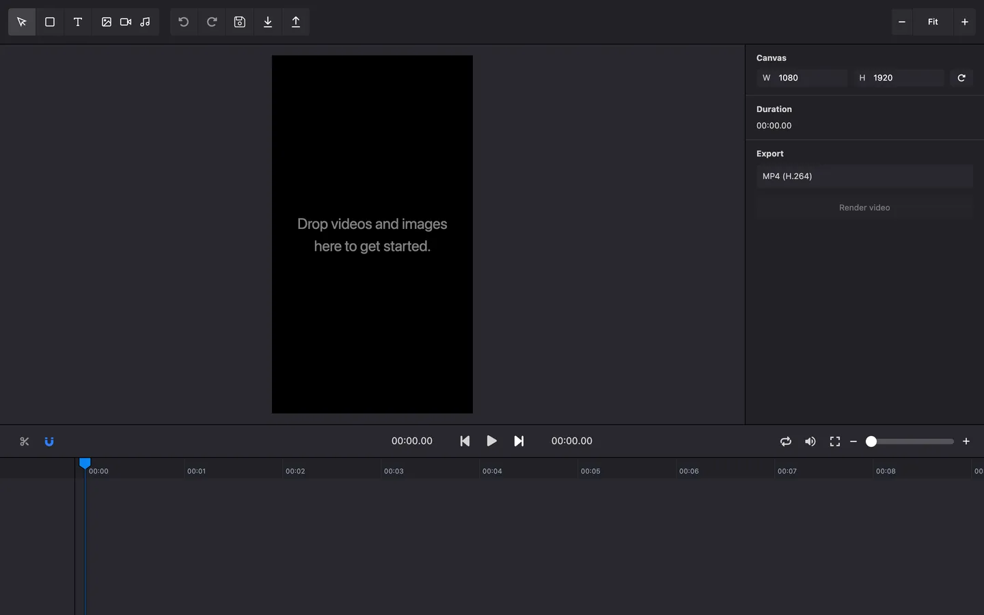Zoom in the canvas with plus button

965,22
